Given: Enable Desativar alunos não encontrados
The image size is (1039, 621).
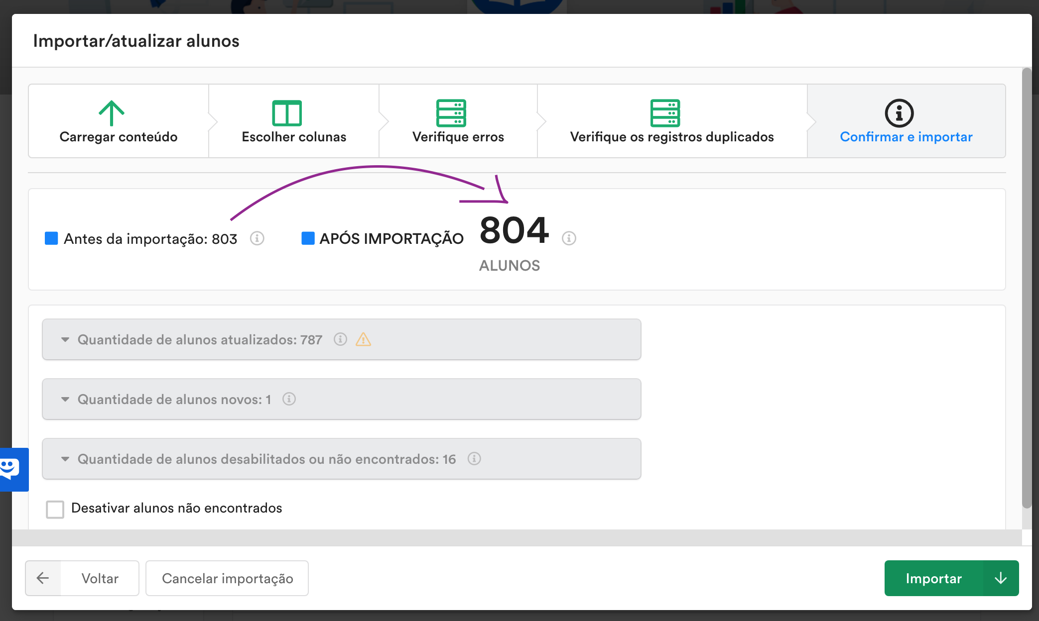Looking at the screenshot, I should [x=55, y=509].
